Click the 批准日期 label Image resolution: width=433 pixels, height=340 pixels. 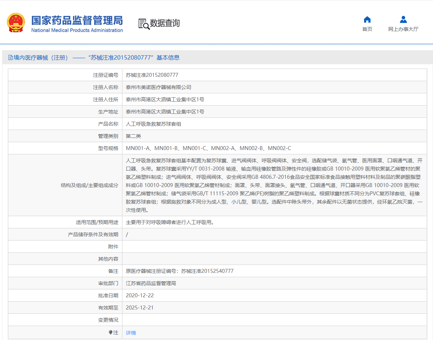(108, 295)
